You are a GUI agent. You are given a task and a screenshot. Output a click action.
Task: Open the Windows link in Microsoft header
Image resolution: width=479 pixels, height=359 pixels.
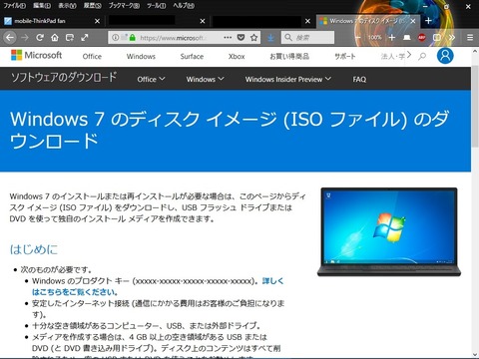click(141, 57)
